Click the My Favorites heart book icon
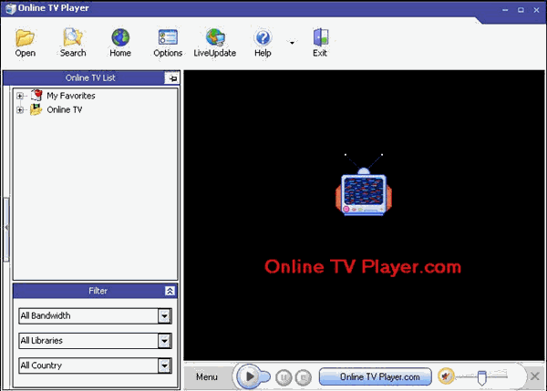Viewport: 547px width, 391px height. 36,95
